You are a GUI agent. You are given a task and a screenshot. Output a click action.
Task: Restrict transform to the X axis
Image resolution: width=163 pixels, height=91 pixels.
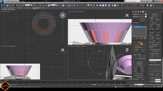click(x=2, y=5)
